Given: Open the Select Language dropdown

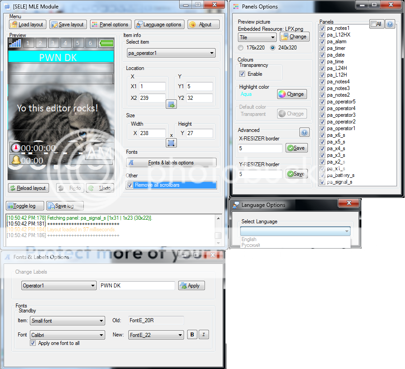Looking at the screenshot, I should coord(295,231).
